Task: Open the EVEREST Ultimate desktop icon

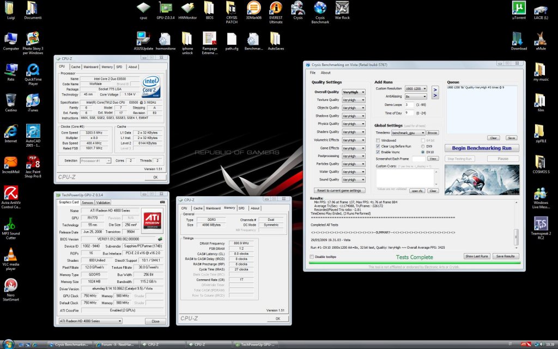Action: (276, 12)
